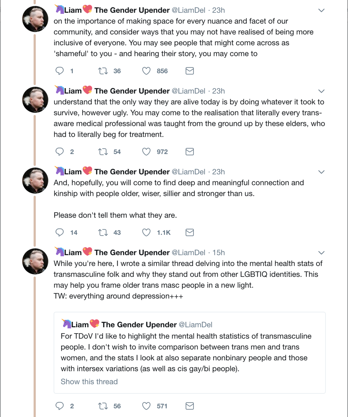
Task: Like the tweet with 972 likes
Action: (146, 152)
